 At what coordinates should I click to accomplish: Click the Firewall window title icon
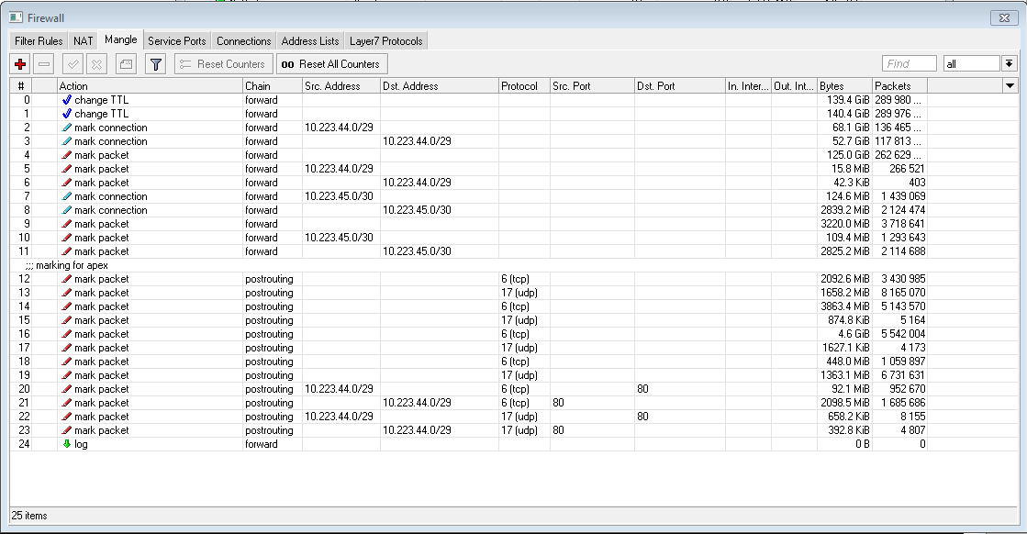click(x=17, y=17)
